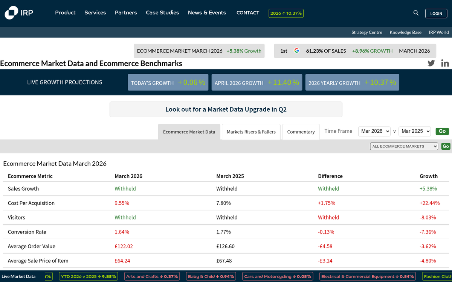Open the Knowledge Base link
This screenshot has height=282, width=452.
click(405, 32)
